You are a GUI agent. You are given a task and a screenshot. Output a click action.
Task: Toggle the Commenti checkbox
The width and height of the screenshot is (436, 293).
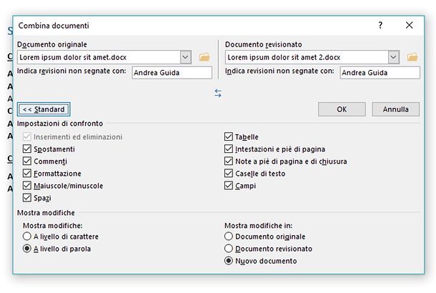tap(27, 162)
